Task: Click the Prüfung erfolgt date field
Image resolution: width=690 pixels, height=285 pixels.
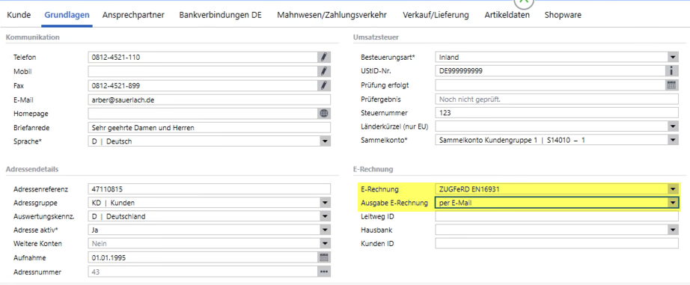Action: [x=551, y=85]
